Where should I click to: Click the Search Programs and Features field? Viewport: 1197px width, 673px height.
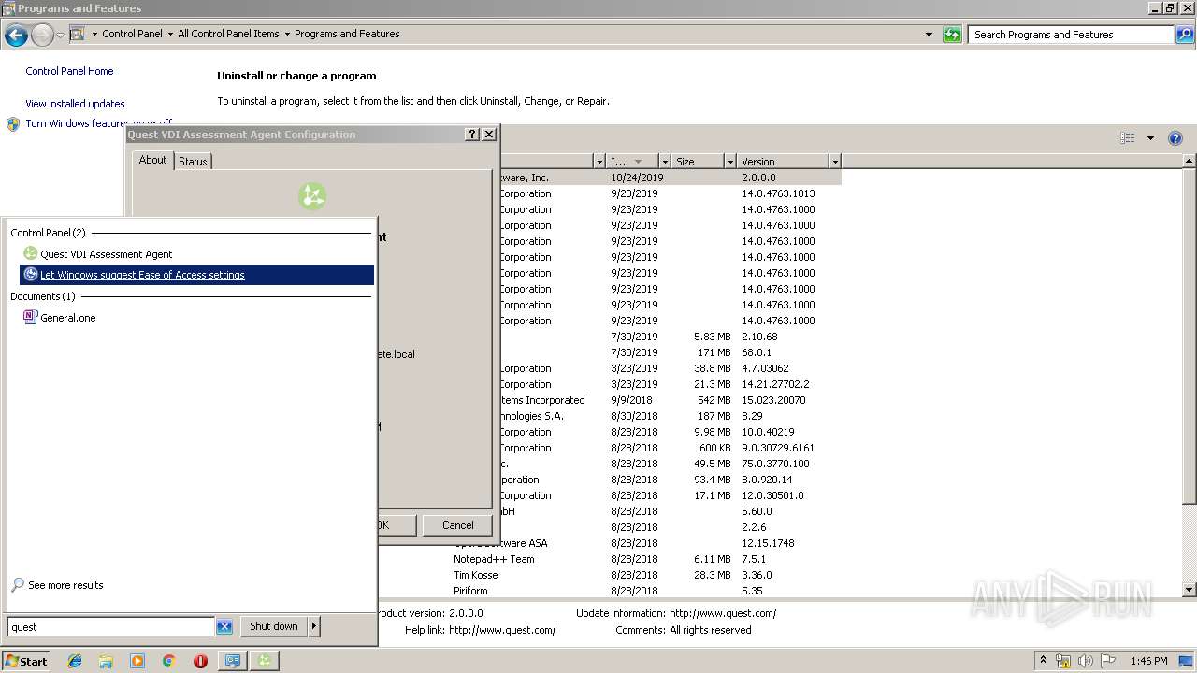click(1071, 35)
